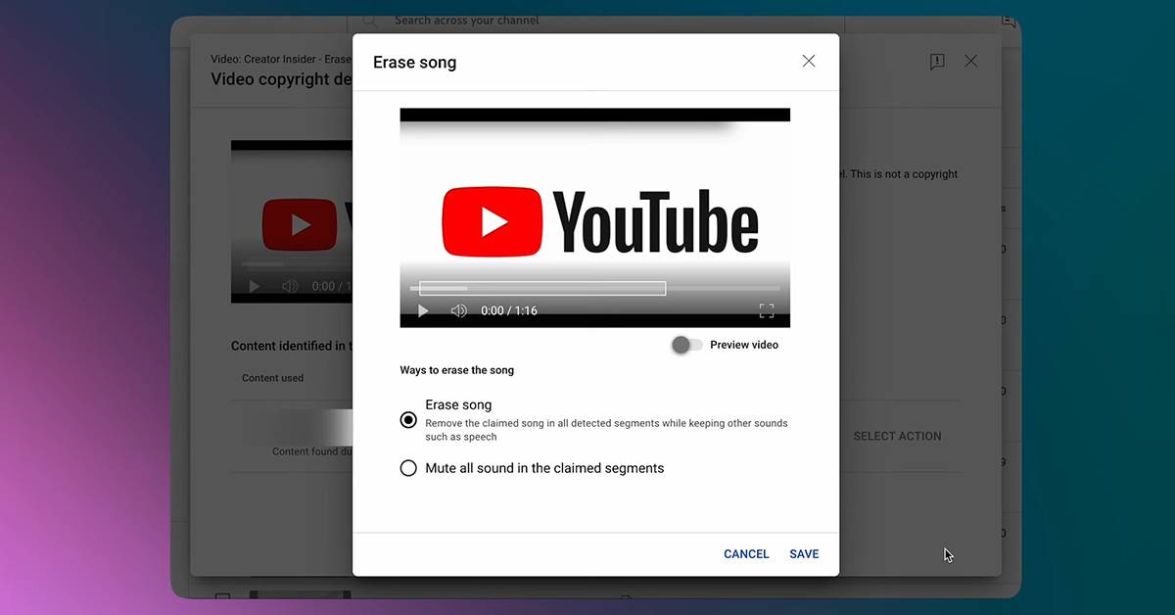The height and width of the screenshot is (615, 1175).
Task: Click SELECT ACTION in background copyright window
Action: 897,436
